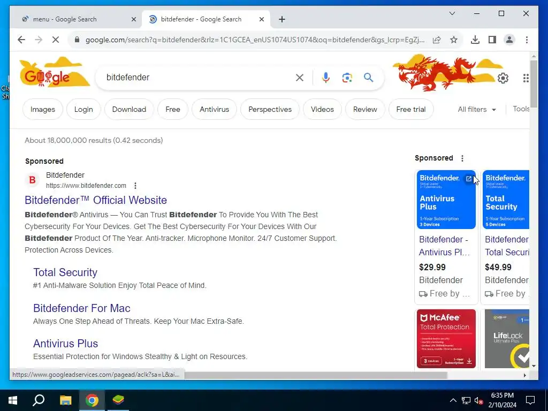The width and height of the screenshot is (548, 411).
Task: Open sponsored shopping panel options dots
Action: coord(462,158)
